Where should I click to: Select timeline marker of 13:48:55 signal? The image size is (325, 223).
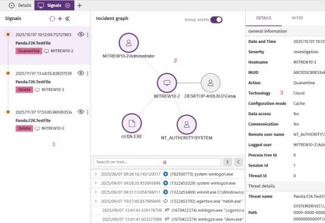[8, 73]
